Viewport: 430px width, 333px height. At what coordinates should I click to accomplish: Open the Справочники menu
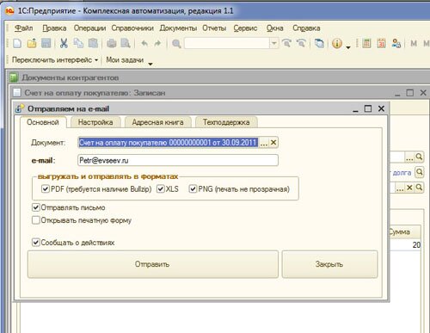(x=132, y=28)
